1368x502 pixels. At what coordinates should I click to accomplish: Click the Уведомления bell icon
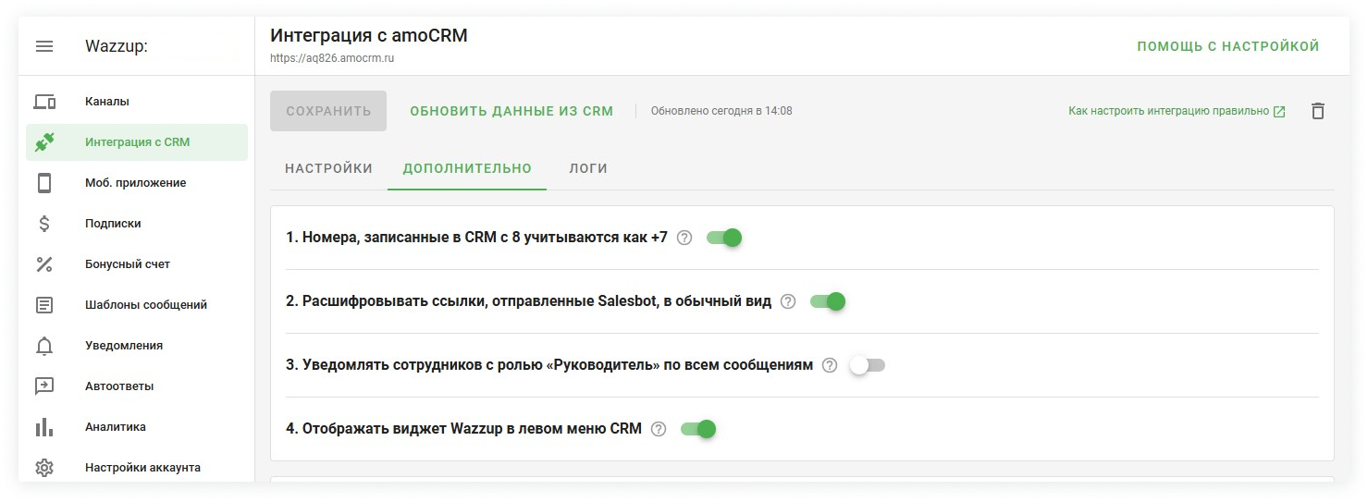[43, 346]
